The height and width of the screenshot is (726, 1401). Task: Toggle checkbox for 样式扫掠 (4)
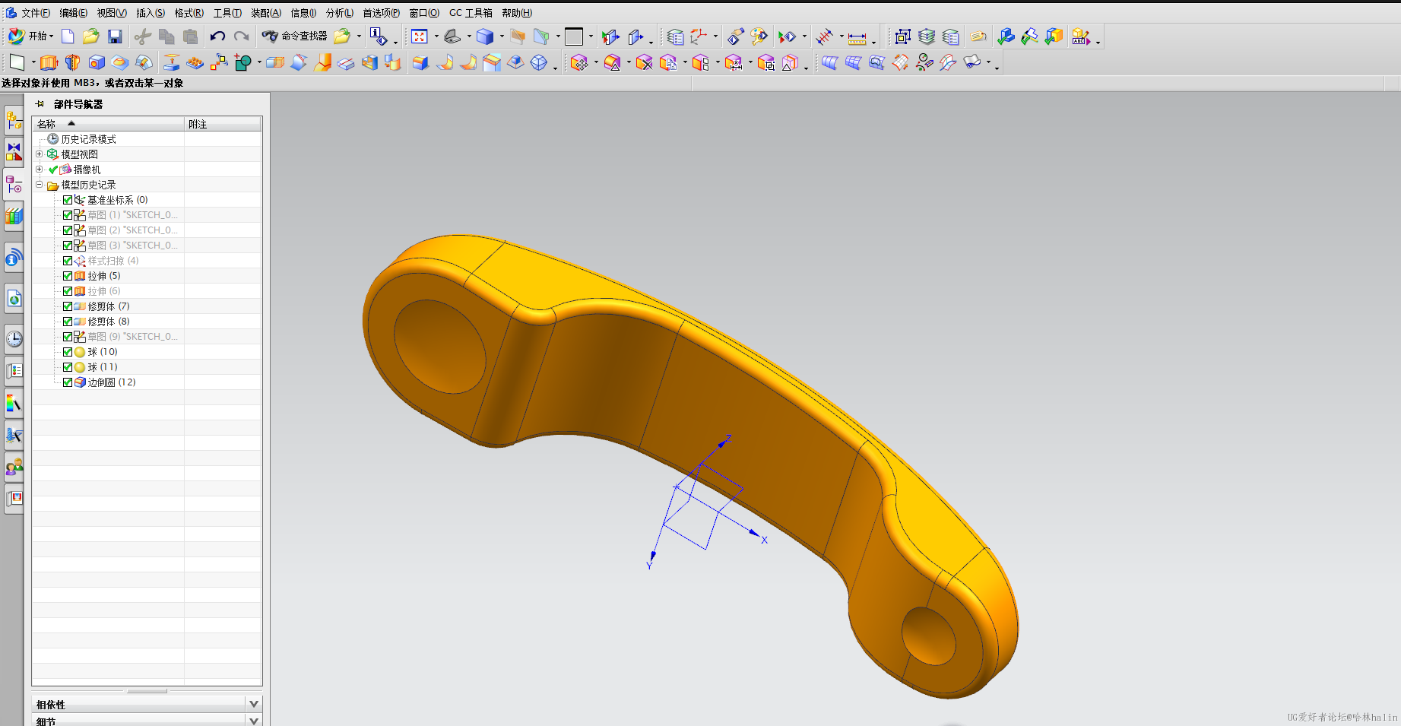point(68,261)
